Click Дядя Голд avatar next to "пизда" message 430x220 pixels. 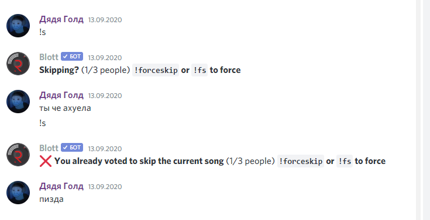pyautogui.click(x=18, y=193)
